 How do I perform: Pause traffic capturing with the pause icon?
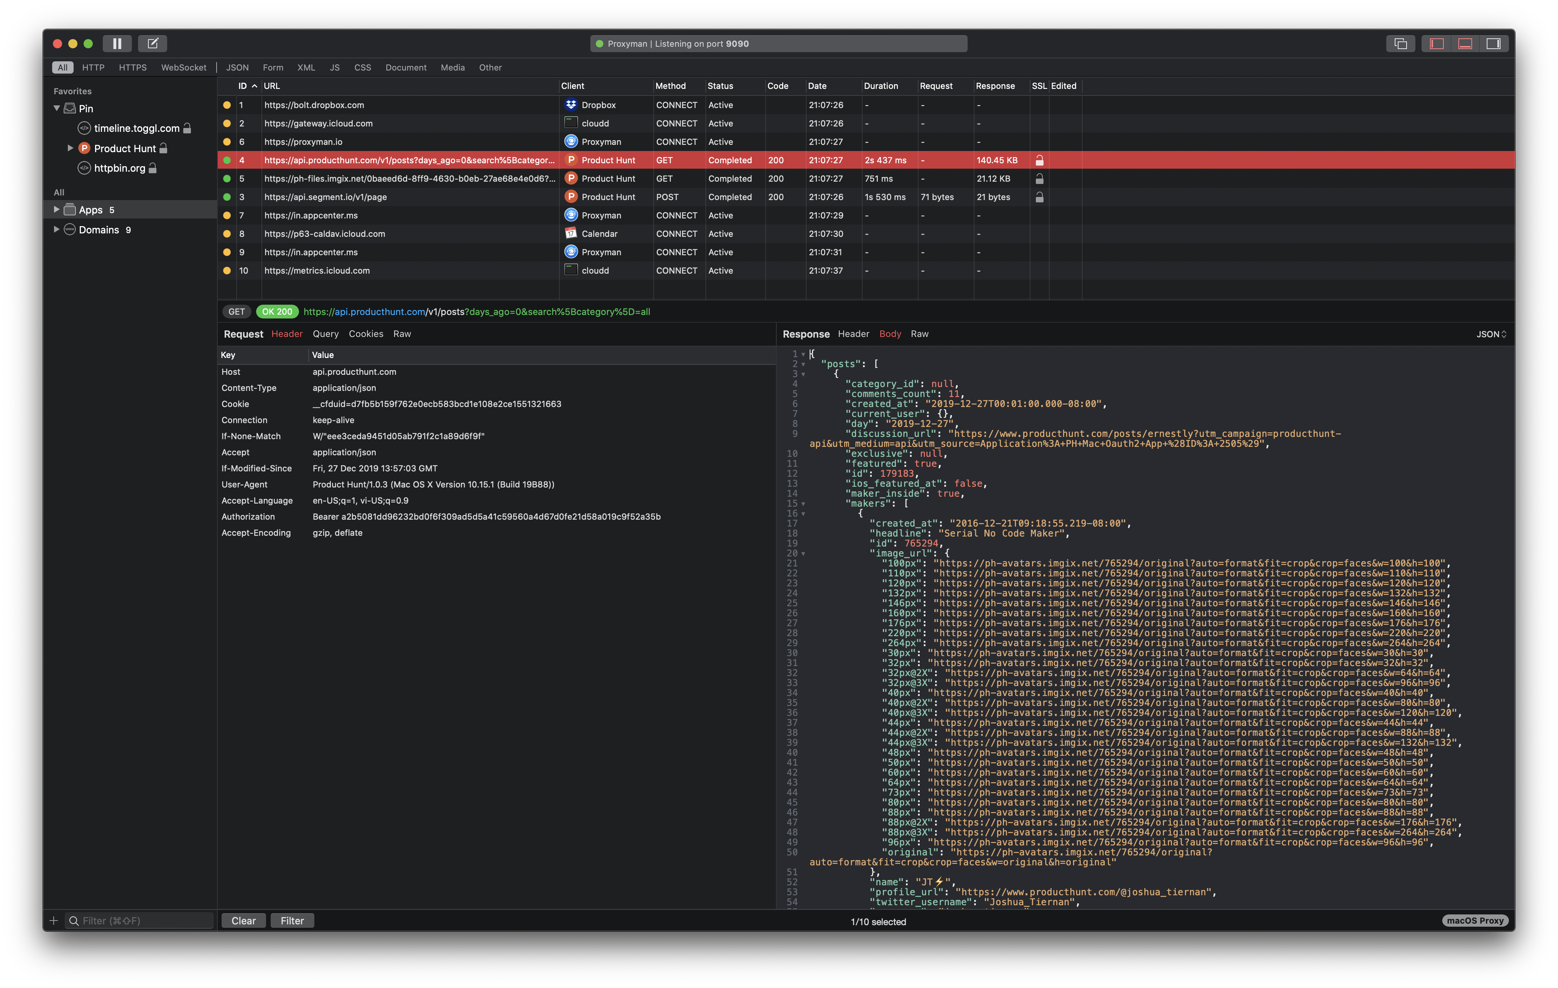click(x=117, y=43)
